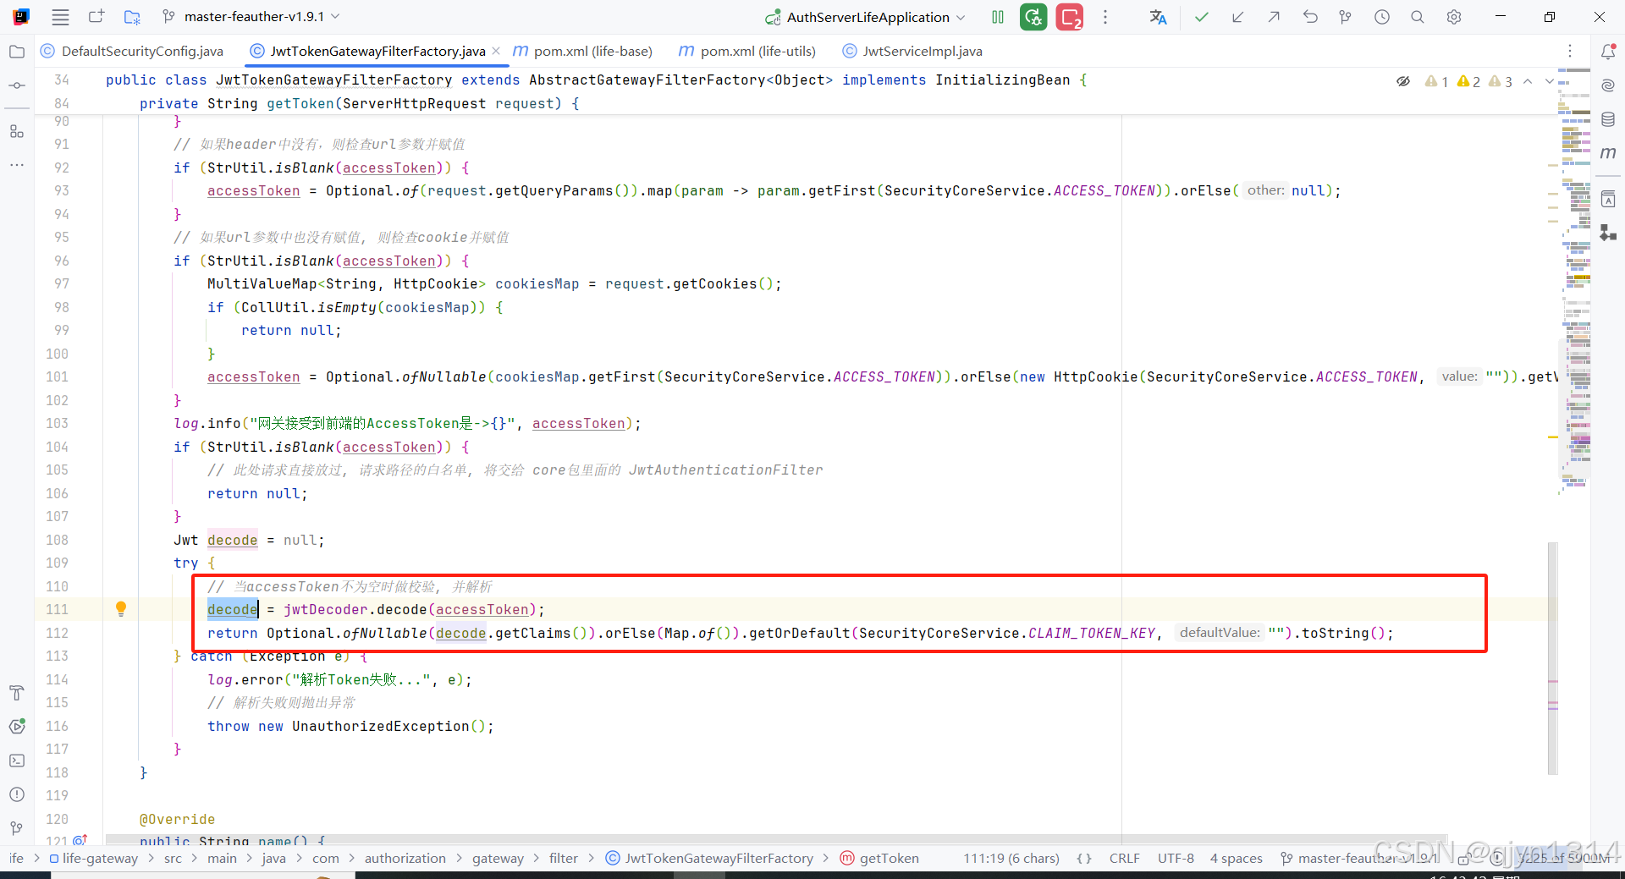1625x879 pixels.
Task: Open the main hamburger menu
Action: [59, 17]
